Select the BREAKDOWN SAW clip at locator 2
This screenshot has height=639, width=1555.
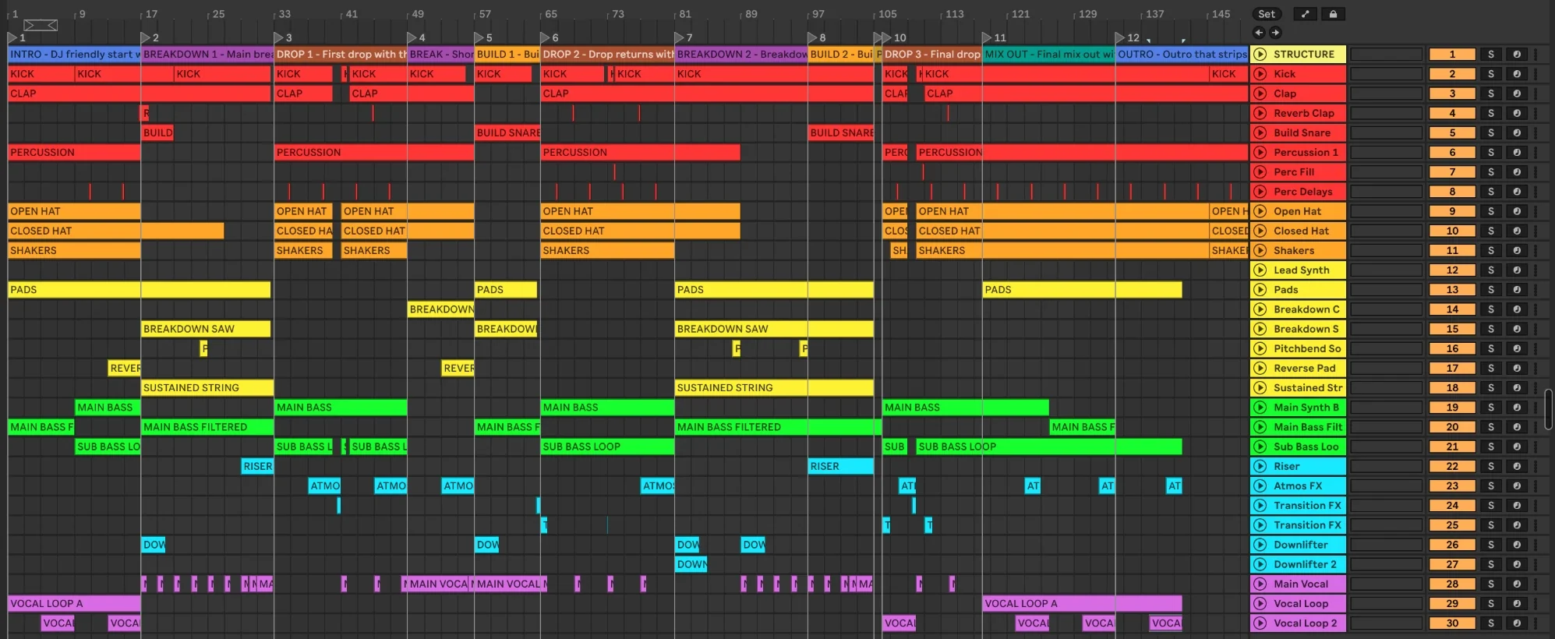[x=206, y=329]
